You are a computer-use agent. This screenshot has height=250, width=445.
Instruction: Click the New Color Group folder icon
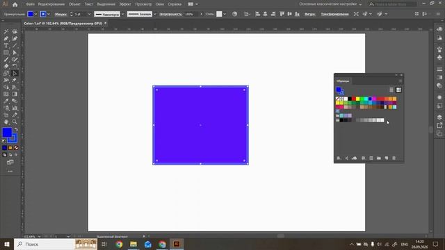378,158
